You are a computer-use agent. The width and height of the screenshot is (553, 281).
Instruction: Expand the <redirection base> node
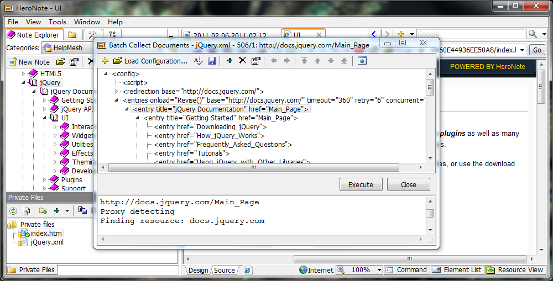[116, 92]
